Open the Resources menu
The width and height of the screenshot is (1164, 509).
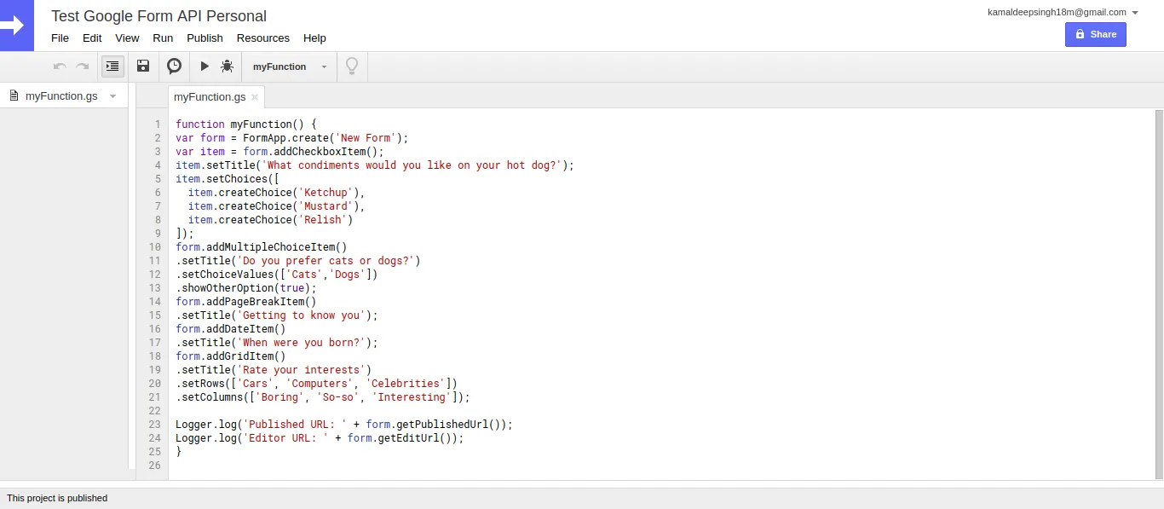pos(263,38)
